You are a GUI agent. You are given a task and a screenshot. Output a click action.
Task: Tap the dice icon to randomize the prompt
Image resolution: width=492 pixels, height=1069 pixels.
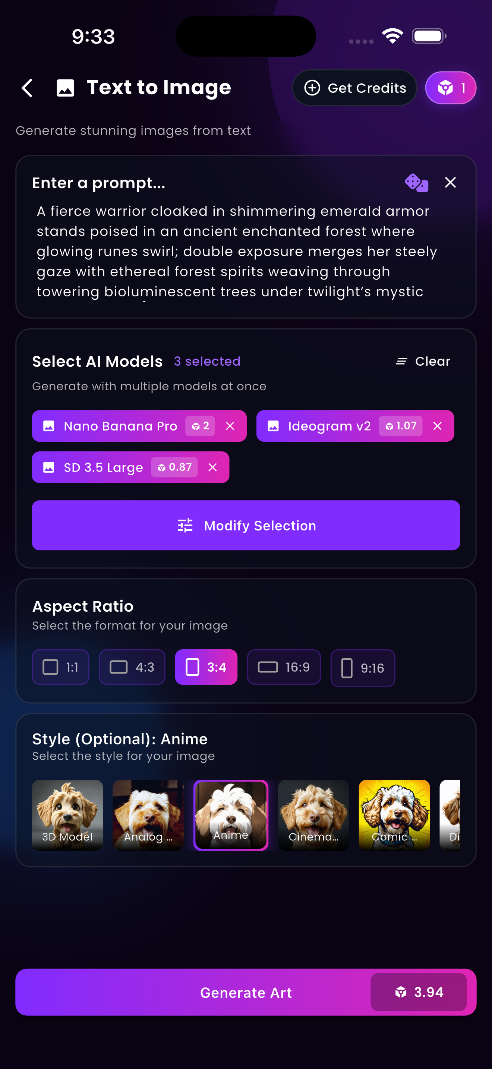(x=416, y=183)
